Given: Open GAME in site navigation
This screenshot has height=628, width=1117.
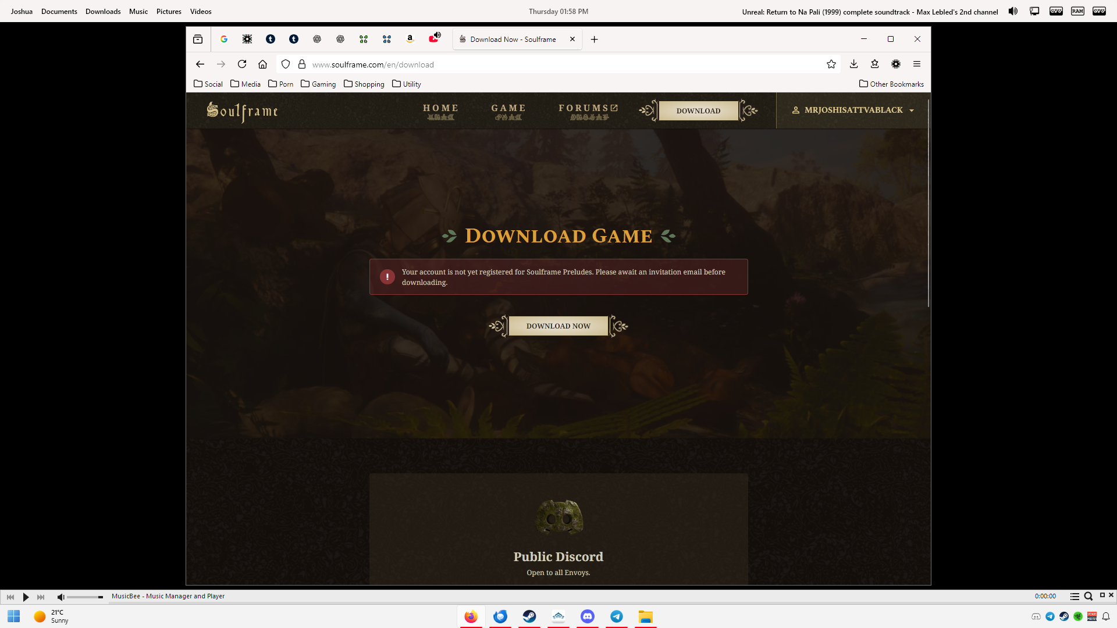Looking at the screenshot, I should (508, 111).
